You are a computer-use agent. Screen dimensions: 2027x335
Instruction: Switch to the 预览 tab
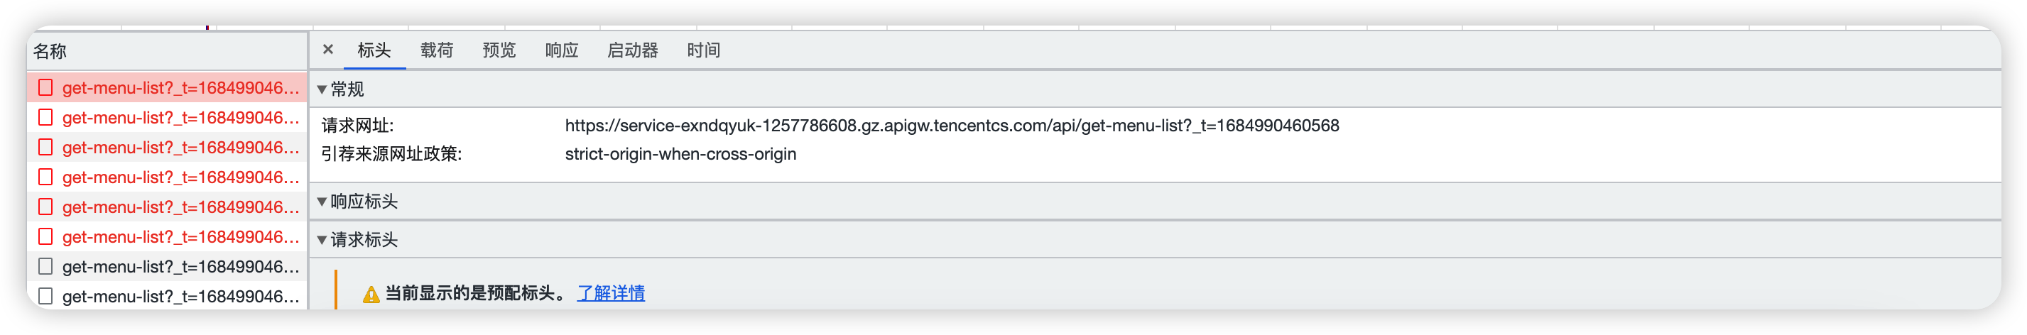point(499,50)
